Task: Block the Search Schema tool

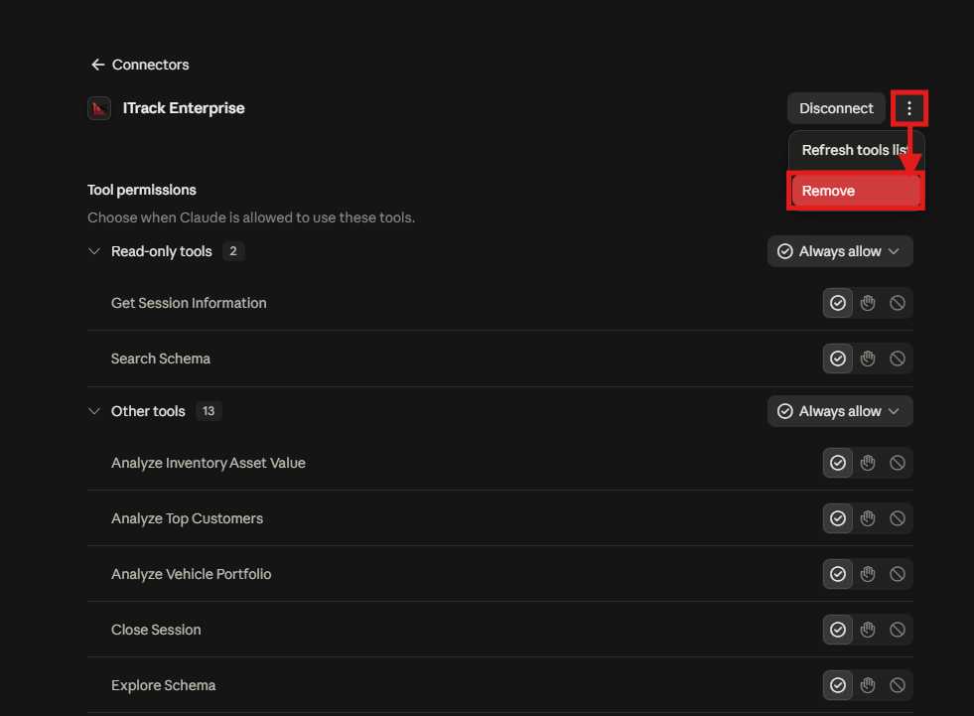Action: click(898, 358)
